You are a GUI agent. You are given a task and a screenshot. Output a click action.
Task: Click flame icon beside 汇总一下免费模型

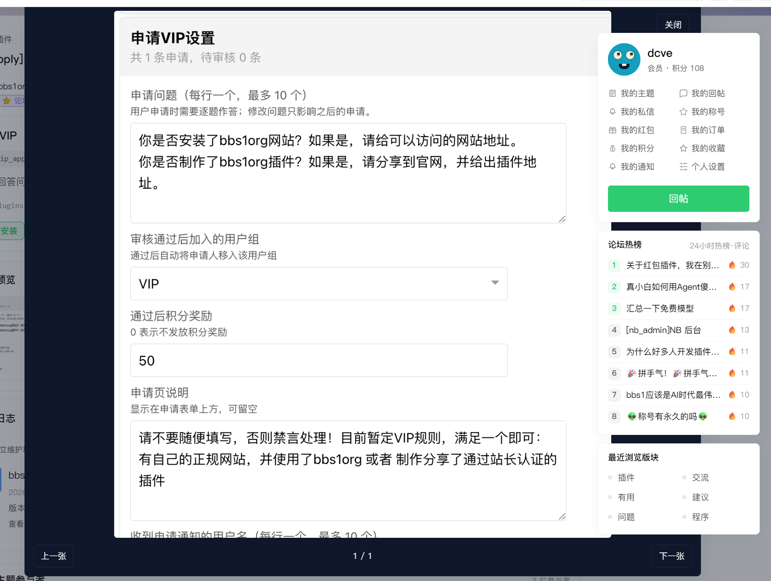point(732,308)
